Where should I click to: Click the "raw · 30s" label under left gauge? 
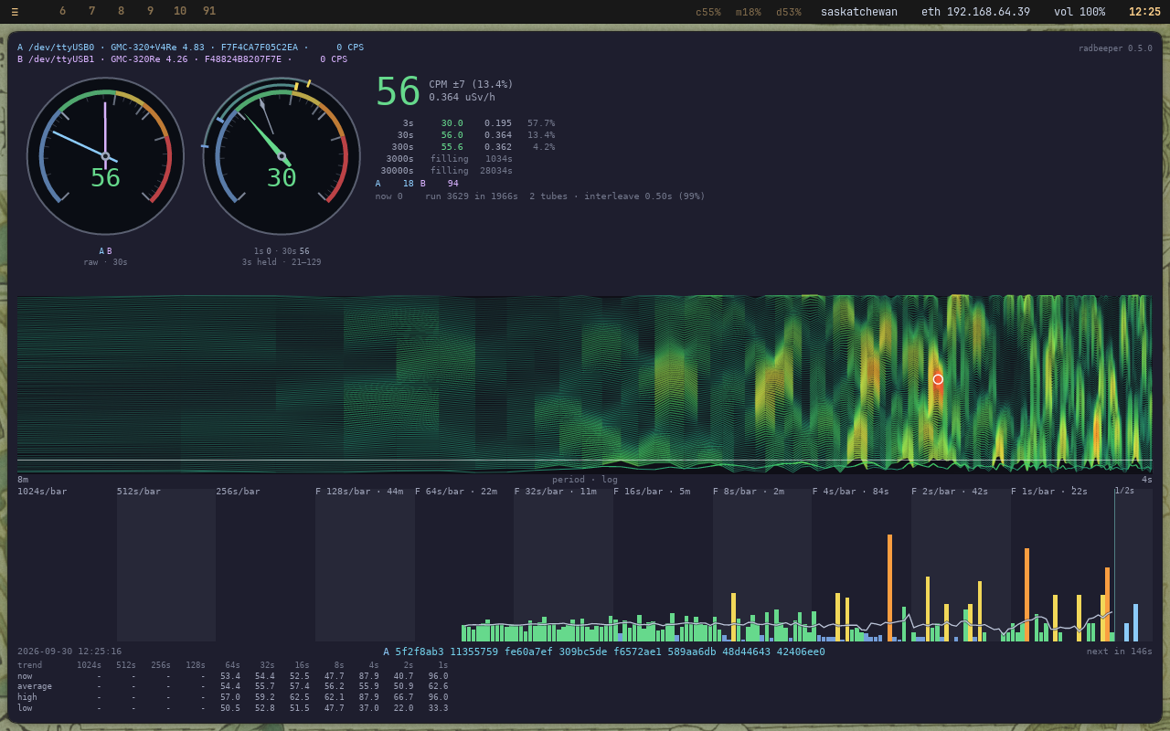tap(105, 262)
